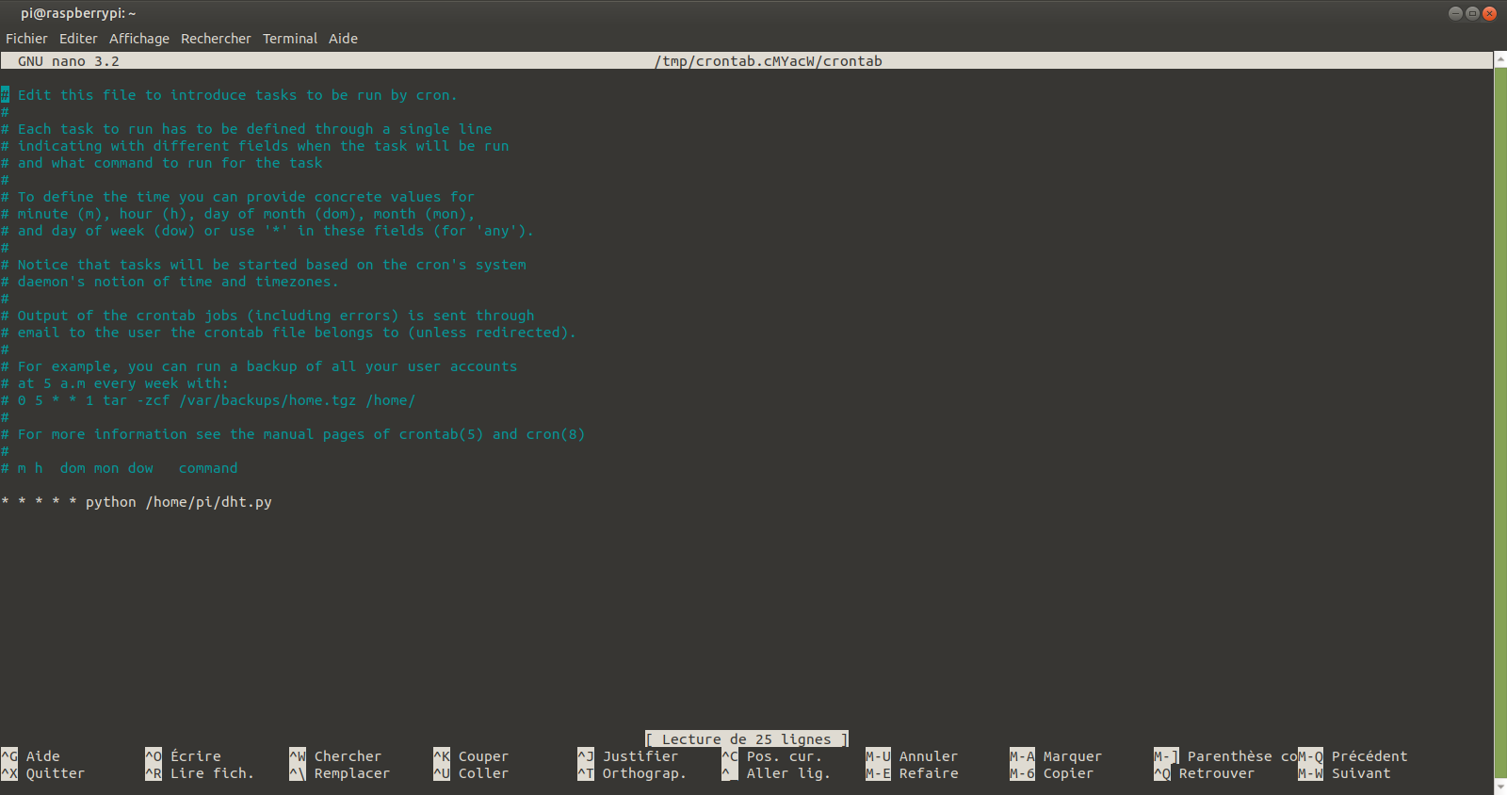The width and height of the screenshot is (1507, 795).
Task: Click the ^X Quitter shortcut
Action: pos(43,773)
